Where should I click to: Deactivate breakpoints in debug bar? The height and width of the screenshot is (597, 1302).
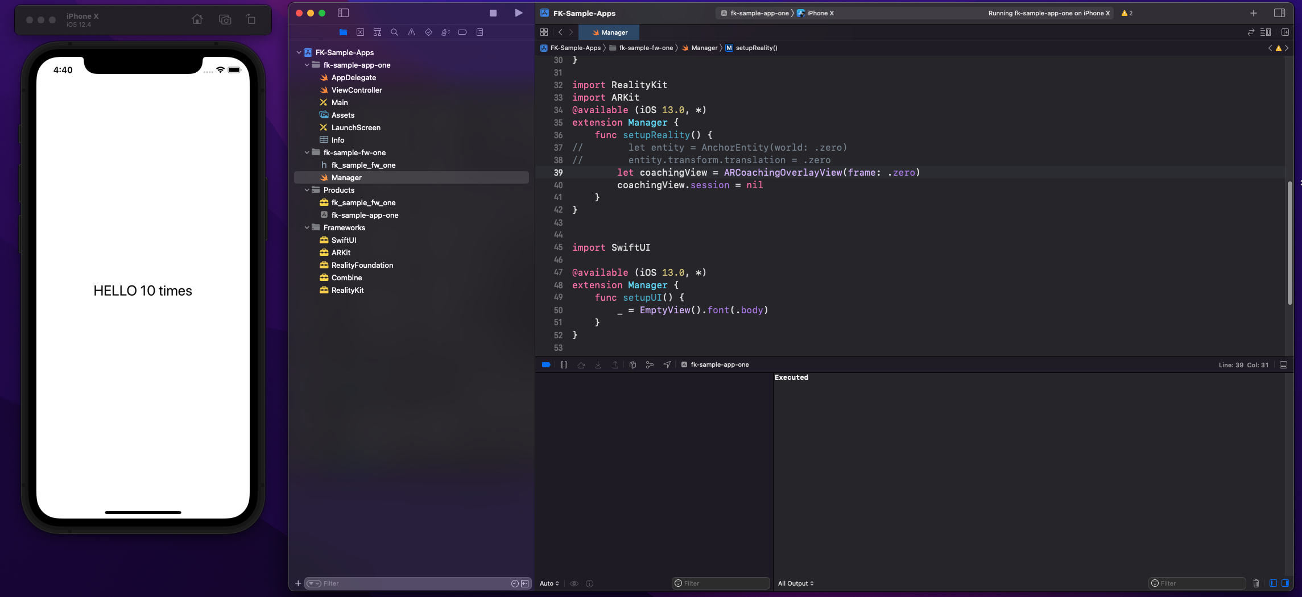tap(546, 365)
